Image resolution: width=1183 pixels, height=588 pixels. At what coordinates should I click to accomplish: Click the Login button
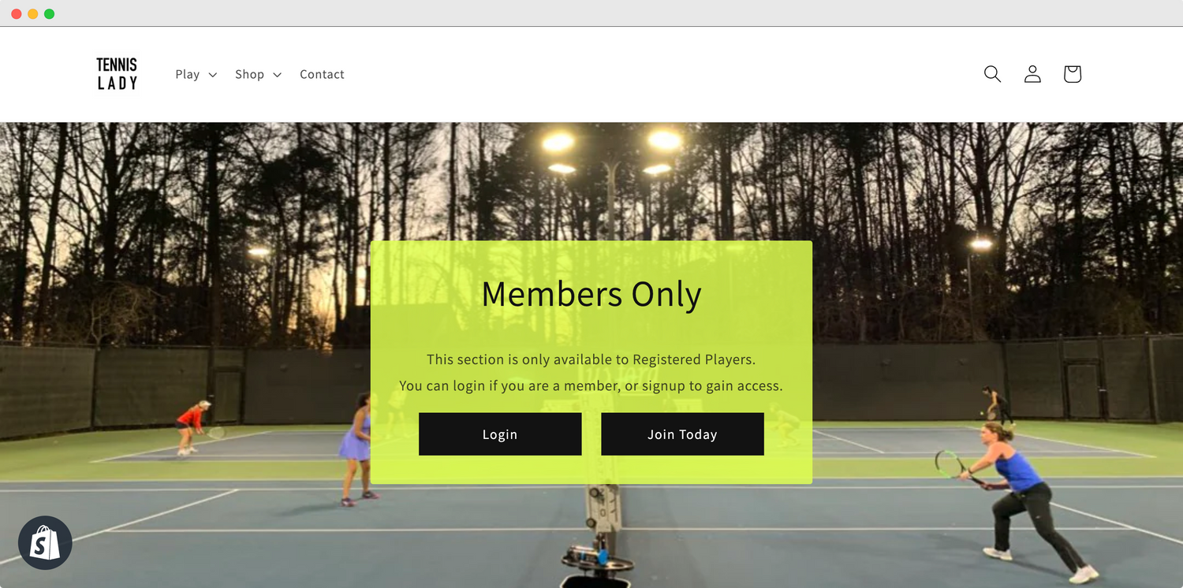click(x=500, y=434)
